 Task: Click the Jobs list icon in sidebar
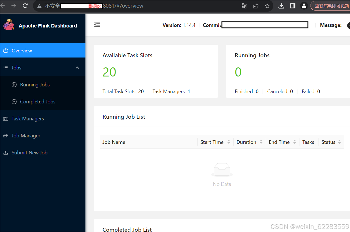pyautogui.click(x=6, y=68)
